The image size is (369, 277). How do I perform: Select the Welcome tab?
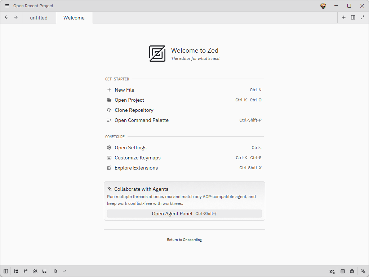74,18
